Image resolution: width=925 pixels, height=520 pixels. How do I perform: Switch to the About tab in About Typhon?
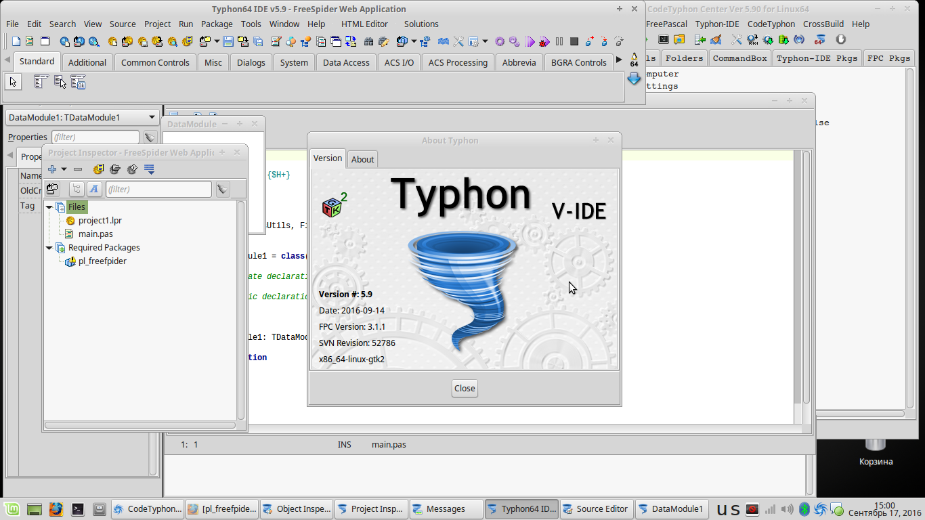point(362,159)
